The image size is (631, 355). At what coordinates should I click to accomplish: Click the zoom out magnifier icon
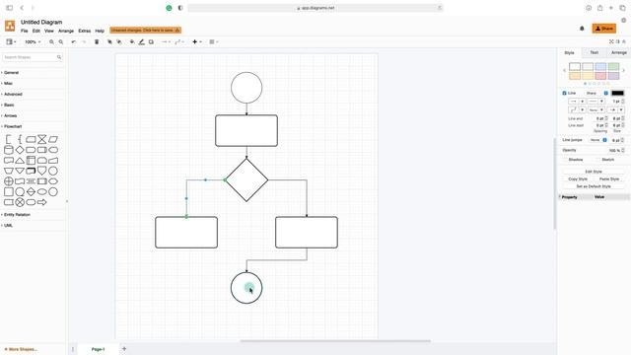[61, 41]
